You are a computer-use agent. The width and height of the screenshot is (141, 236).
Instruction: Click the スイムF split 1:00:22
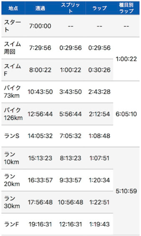pos(70,70)
